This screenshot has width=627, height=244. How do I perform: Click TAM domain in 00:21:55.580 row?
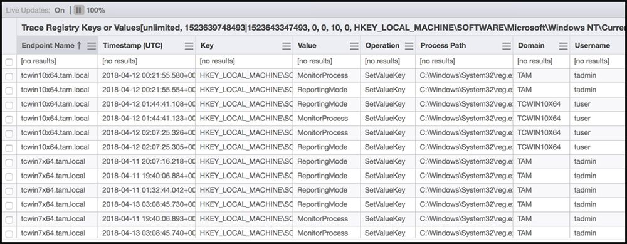(525, 75)
